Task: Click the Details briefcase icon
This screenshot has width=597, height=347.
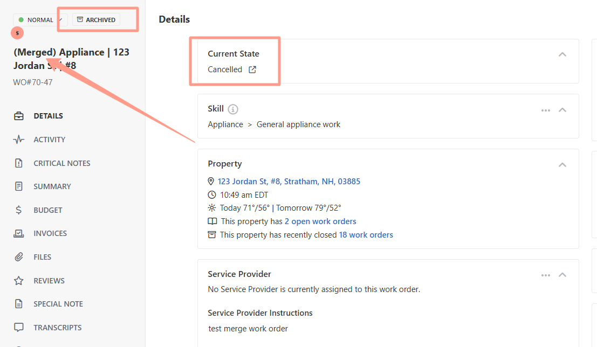Action: coord(19,116)
